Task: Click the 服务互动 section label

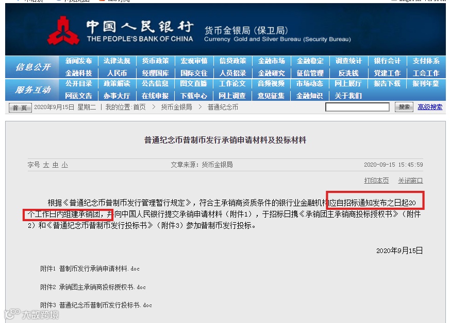Action: coord(33,90)
